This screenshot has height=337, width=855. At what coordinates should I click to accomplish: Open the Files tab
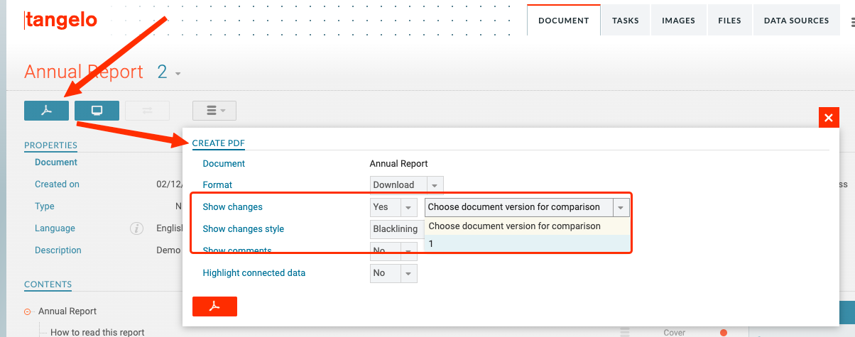(x=729, y=21)
